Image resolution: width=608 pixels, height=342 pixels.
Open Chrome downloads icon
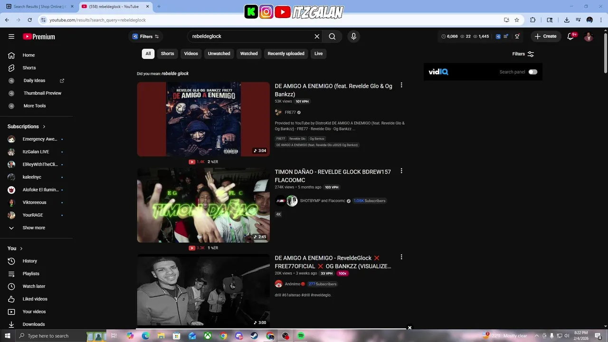567,20
